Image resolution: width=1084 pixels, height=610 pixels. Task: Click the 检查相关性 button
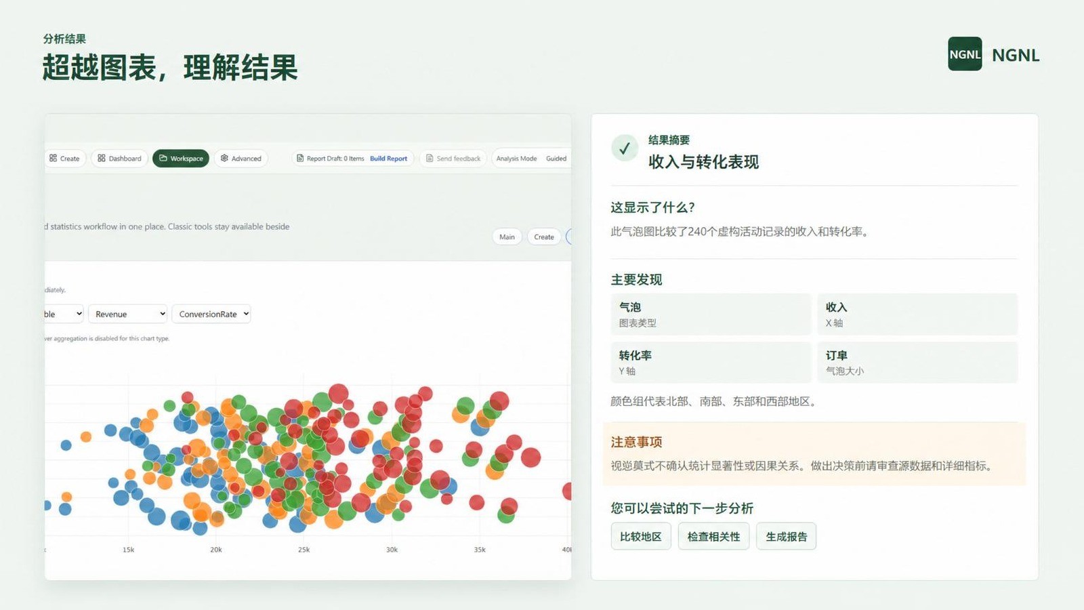[713, 536]
